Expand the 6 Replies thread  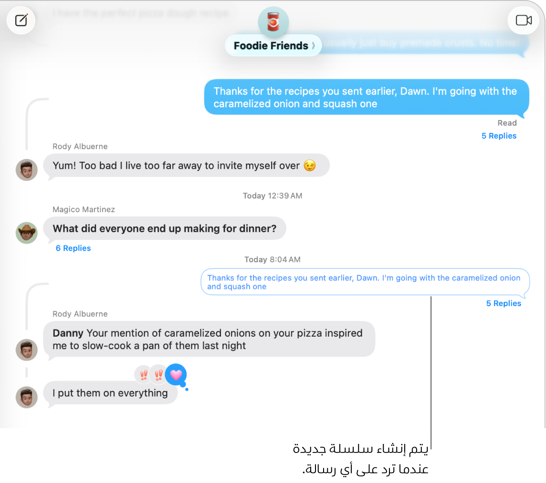click(x=73, y=248)
